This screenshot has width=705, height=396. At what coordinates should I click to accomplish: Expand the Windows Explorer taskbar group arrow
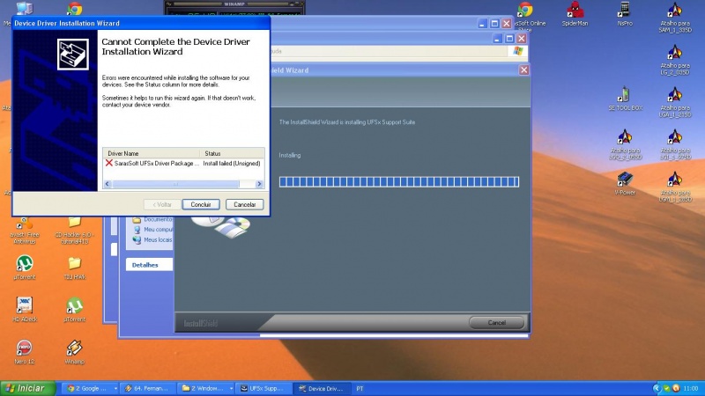tap(231, 388)
